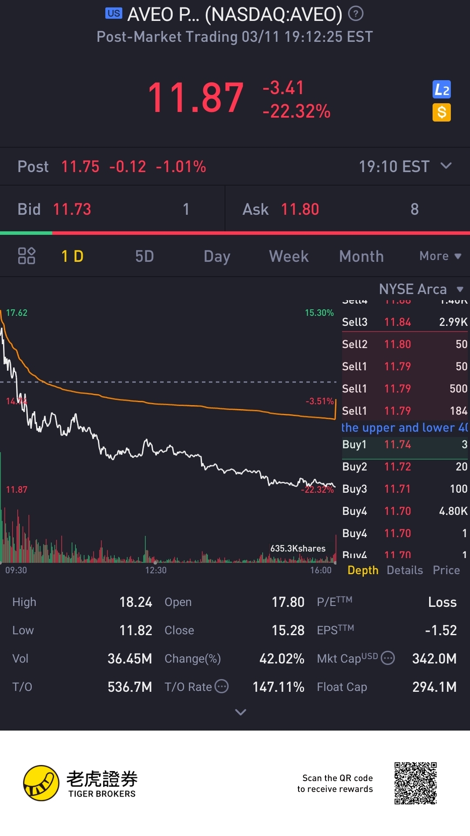Image resolution: width=470 pixels, height=836 pixels.
Task: Switch to the 5D chart tab
Action: pos(144,256)
